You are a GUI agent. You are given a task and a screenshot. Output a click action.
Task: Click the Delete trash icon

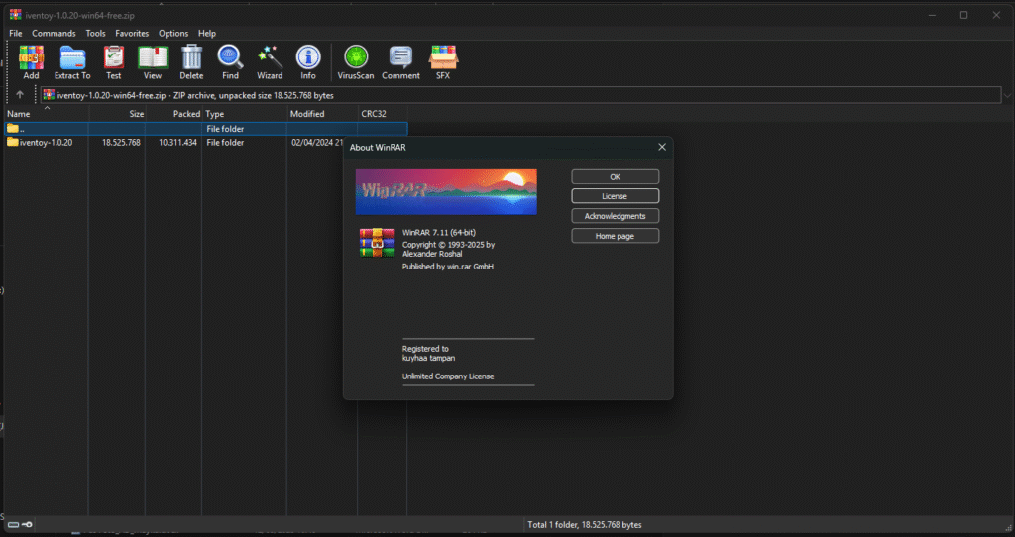191,62
